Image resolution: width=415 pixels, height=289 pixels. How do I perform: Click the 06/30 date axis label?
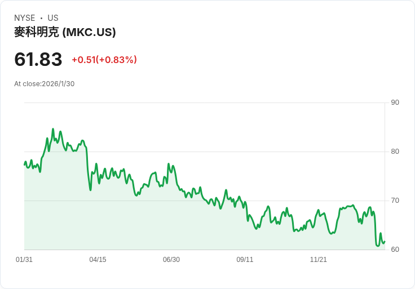[171, 260]
